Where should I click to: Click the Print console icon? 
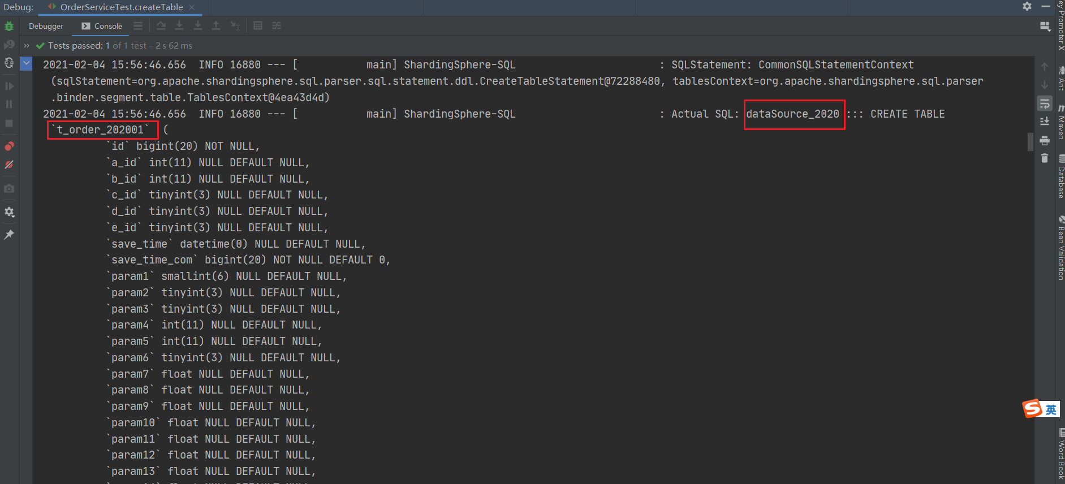1045,140
